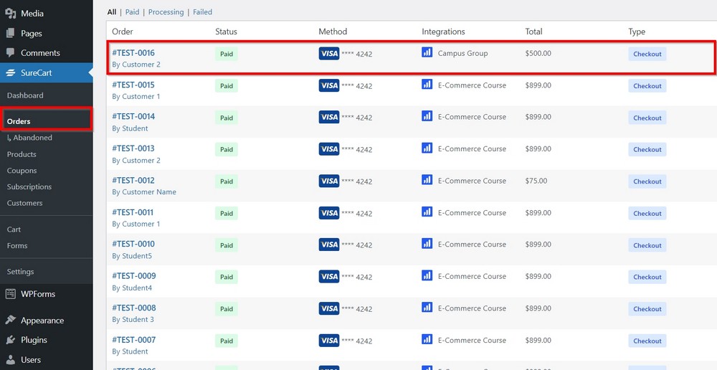The width and height of the screenshot is (717, 370).
Task: Click integration chart icon for Campus Group
Action: click(x=427, y=52)
